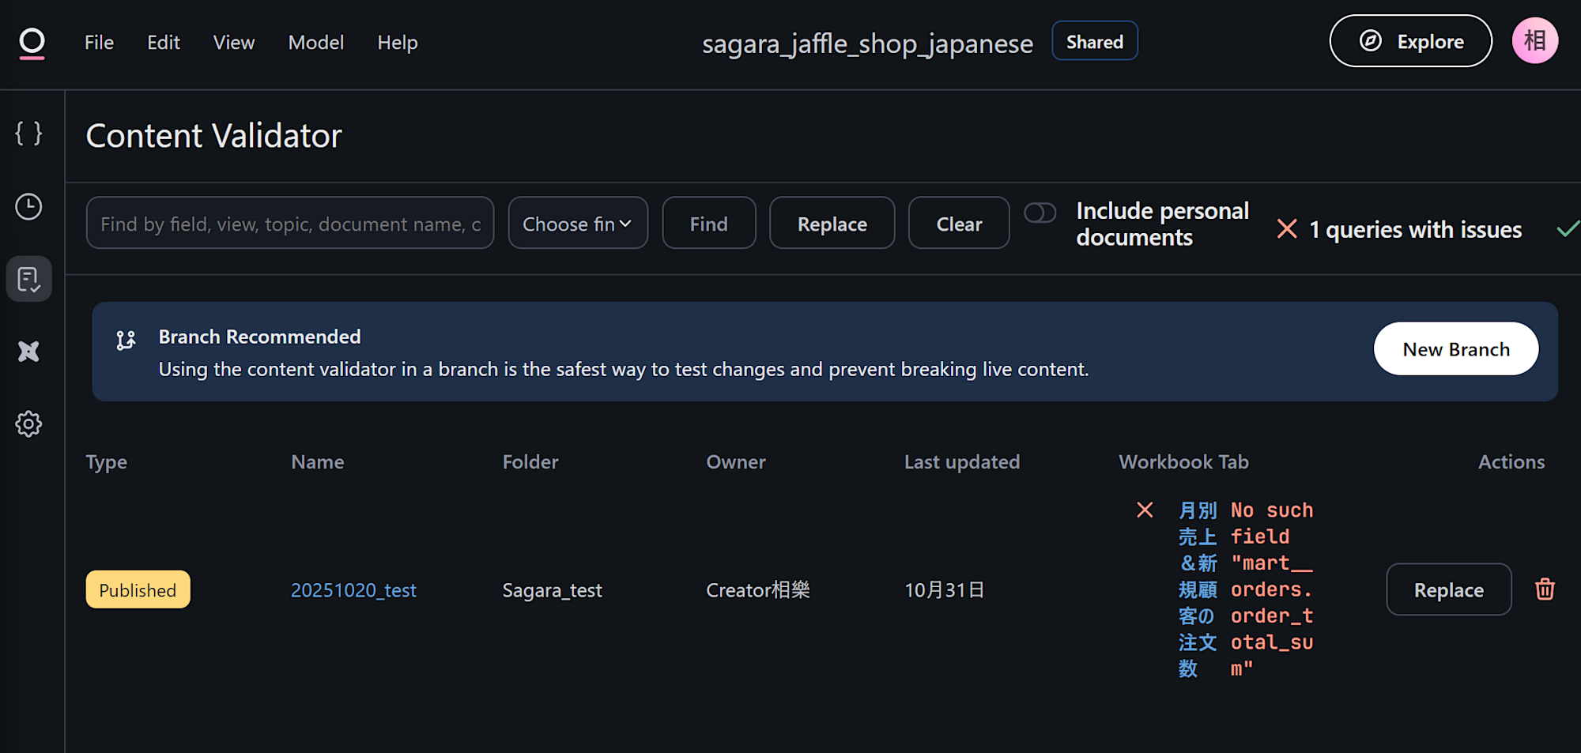Click the Shared badge button
This screenshot has height=753, width=1581.
(x=1095, y=42)
